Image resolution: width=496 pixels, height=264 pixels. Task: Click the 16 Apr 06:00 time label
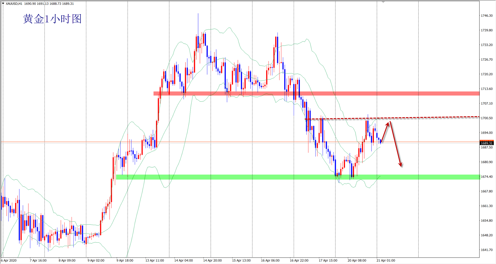[x=270, y=260]
